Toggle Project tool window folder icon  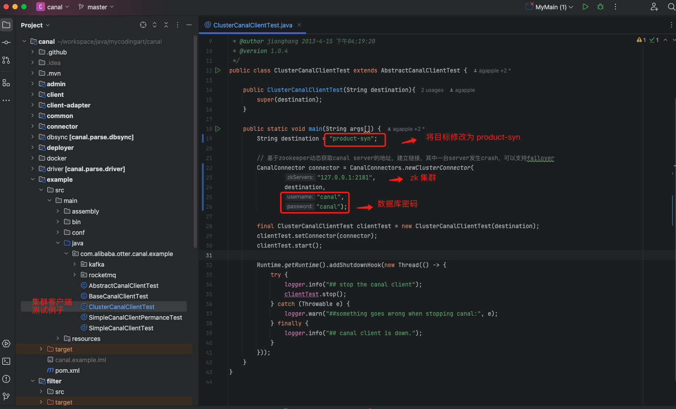pos(6,25)
